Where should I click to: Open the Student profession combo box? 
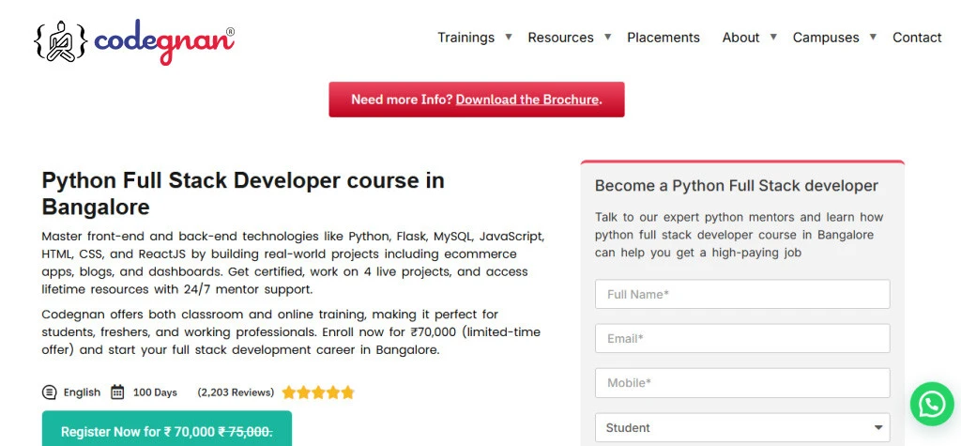(742, 427)
